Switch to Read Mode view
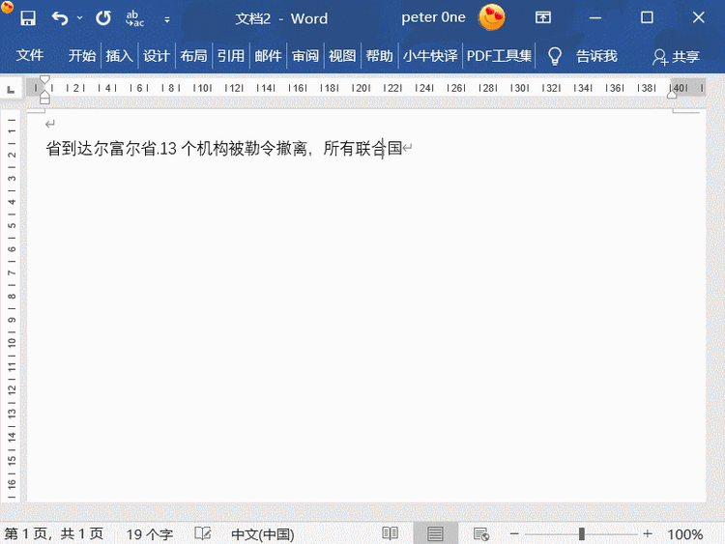Viewport: 725px width, 544px height. pyautogui.click(x=390, y=533)
